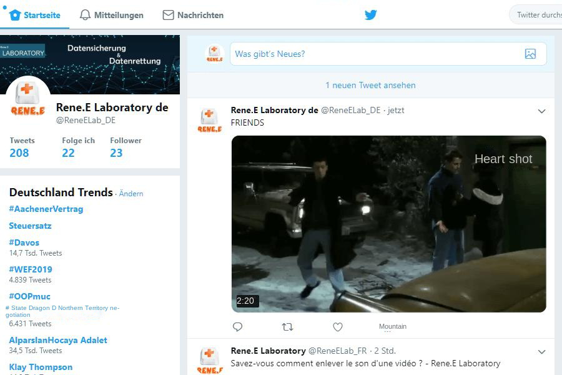This screenshot has height=375, width=562.
Task: Click avatar of the ReneELab_FR tweet
Action: click(x=210, y=361)
